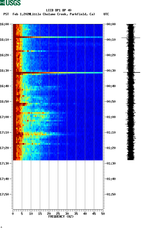Click the 01:50 UTC axis label

click(x=111, y=194)
